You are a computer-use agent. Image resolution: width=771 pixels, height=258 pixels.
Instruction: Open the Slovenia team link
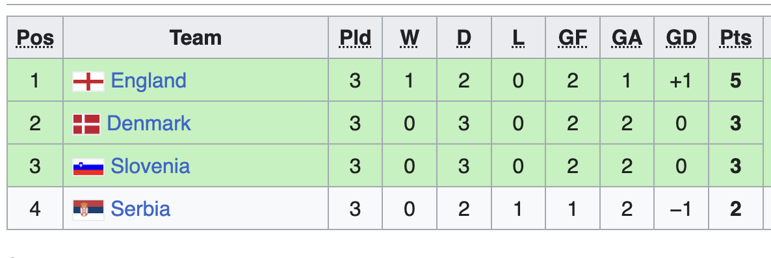pyautogui.click(x=150, y=167)
